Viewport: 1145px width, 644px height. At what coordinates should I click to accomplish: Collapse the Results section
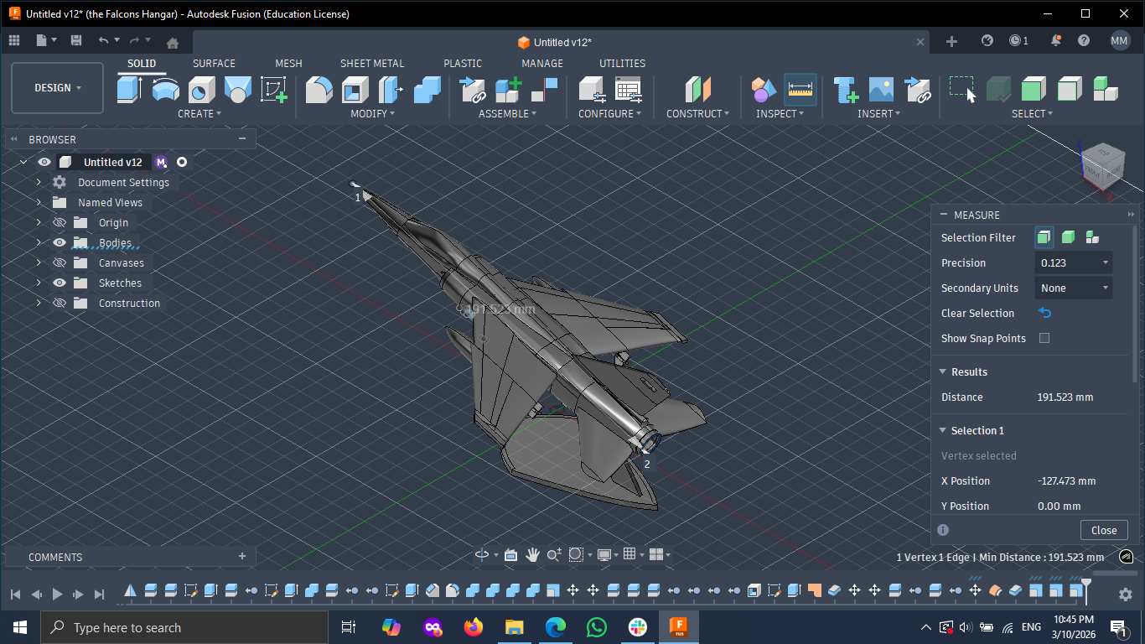pyautogui.click(x=943, y=371)
